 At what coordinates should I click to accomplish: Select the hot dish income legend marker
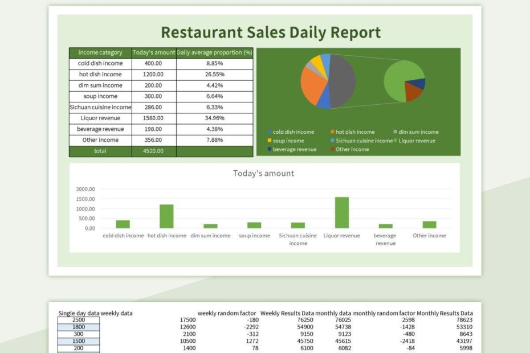pos(332,132)
